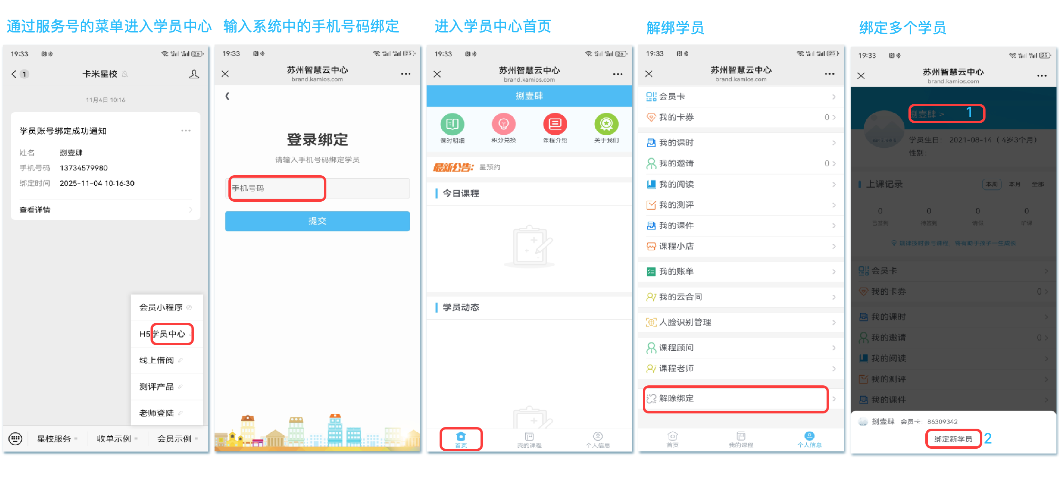Switch 上课记录 filter to 全部

coord(1037,184)
